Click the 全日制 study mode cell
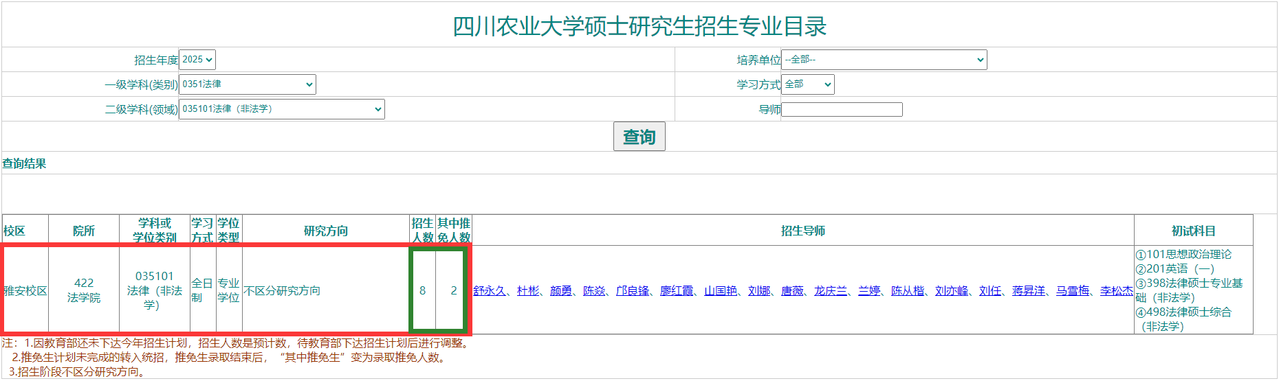 click(x=203, y=290)
